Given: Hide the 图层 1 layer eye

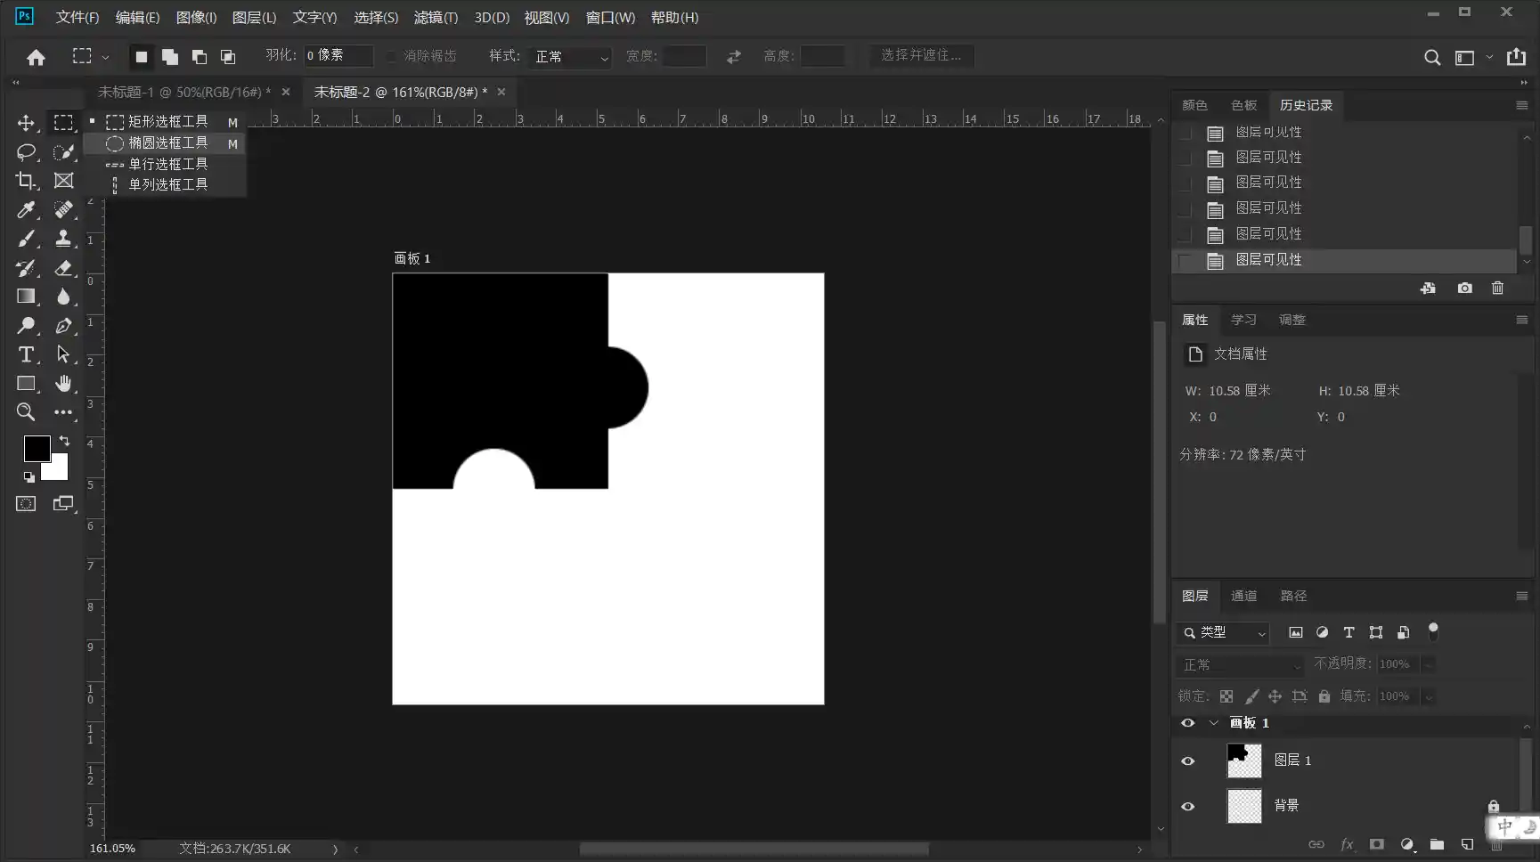Looking at the screenshot, I should click(x=1187, y=761).
